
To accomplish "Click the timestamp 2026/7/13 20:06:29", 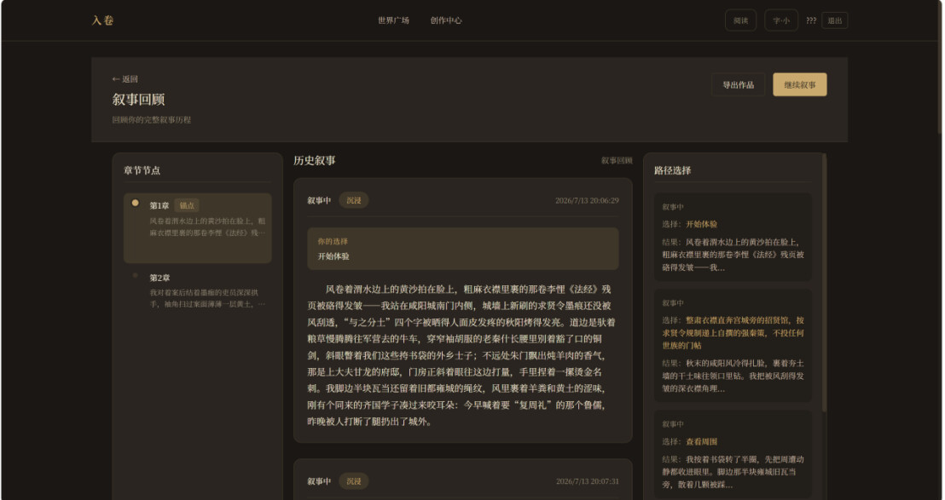I will point(587,200).
